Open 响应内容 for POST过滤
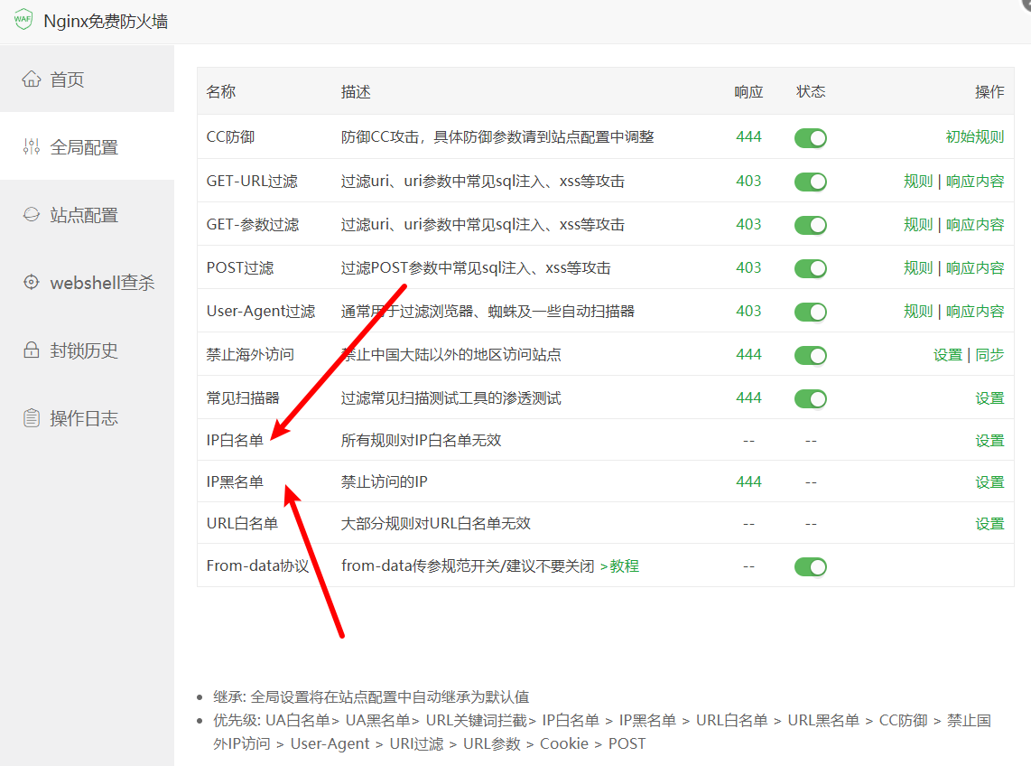 (975, 268)
